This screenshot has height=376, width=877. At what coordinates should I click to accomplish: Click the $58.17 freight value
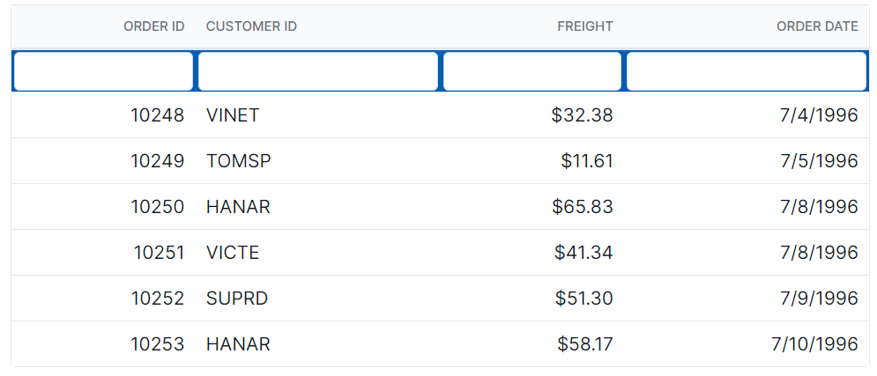(584, 344)
